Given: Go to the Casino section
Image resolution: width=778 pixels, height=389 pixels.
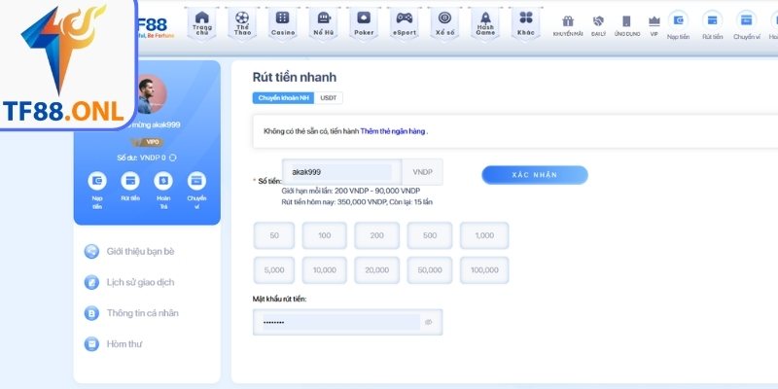Looking at the screenshot, I should point(283,24).
